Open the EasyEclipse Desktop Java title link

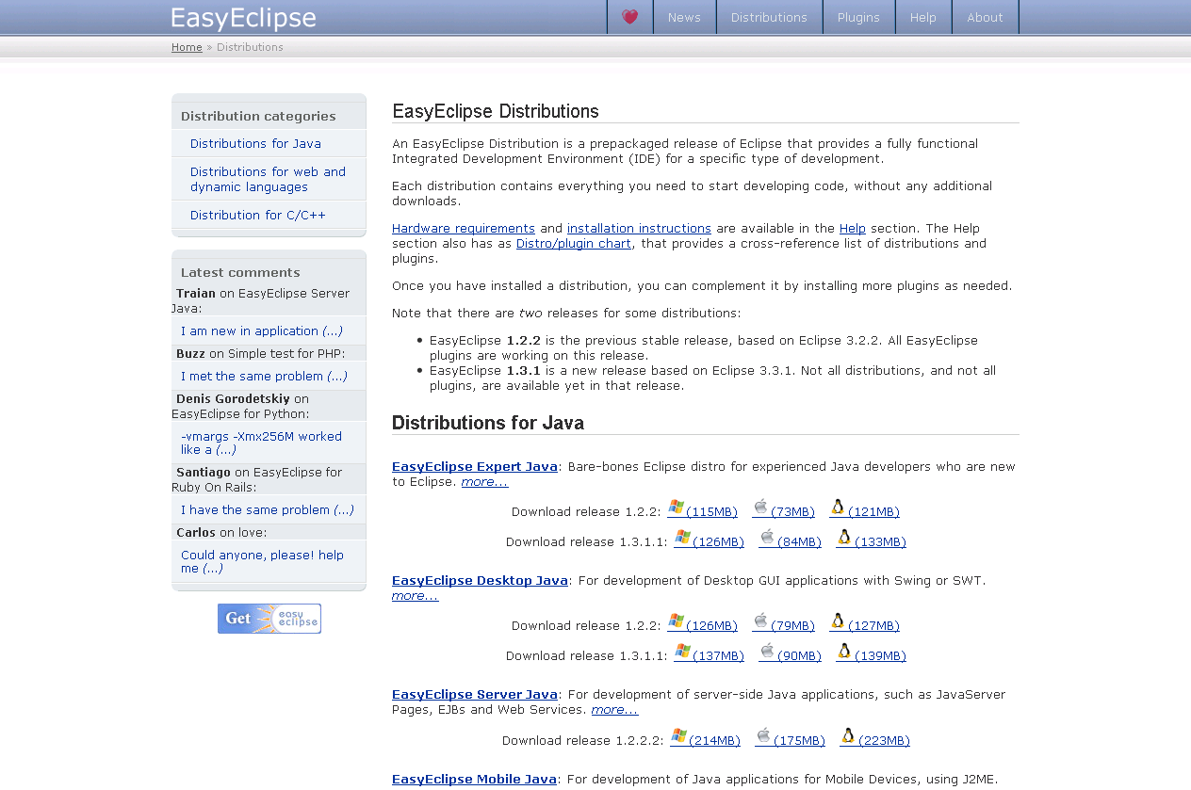tap(480, 581)
